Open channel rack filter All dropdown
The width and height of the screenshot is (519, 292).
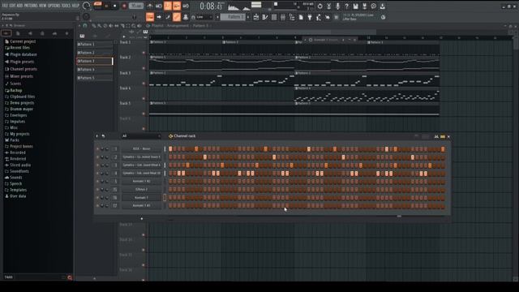pyautogui.click(x=140, y=136)
